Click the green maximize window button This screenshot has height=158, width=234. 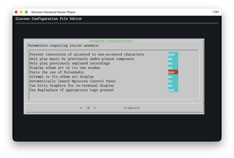(x=26, y=12)
